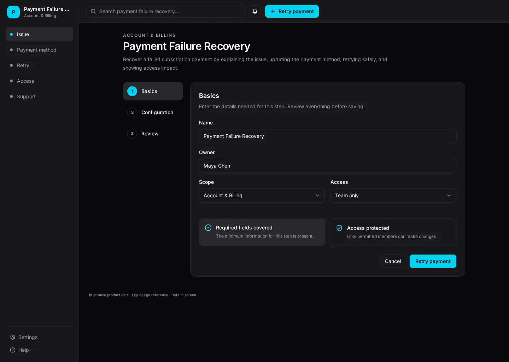The height and width of the screenshot is (362, 509).
Task: Click step 1 circle for Basics
Action: click(x=132, y=91)
